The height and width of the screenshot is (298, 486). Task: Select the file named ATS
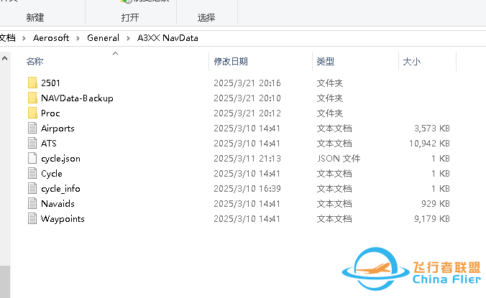click(49, 144)
